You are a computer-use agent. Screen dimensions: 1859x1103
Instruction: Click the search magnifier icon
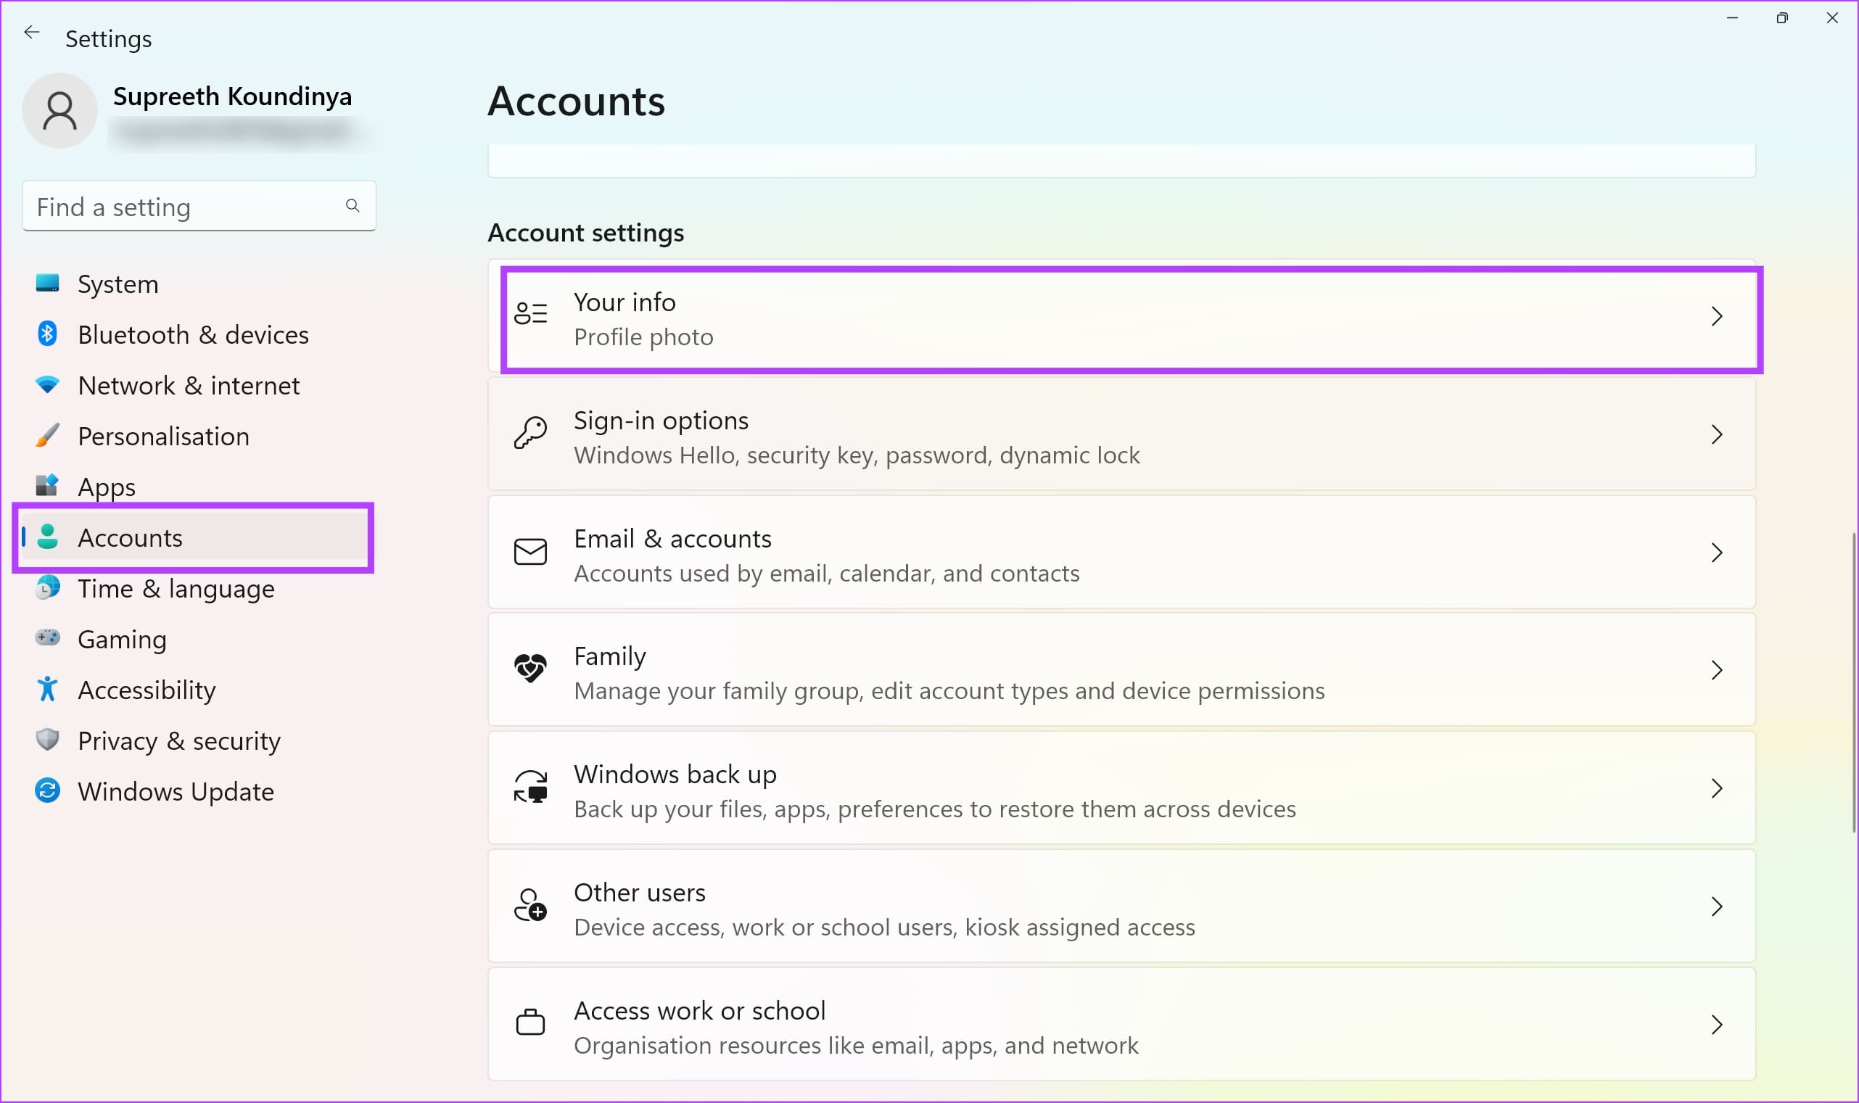[353, 206]
